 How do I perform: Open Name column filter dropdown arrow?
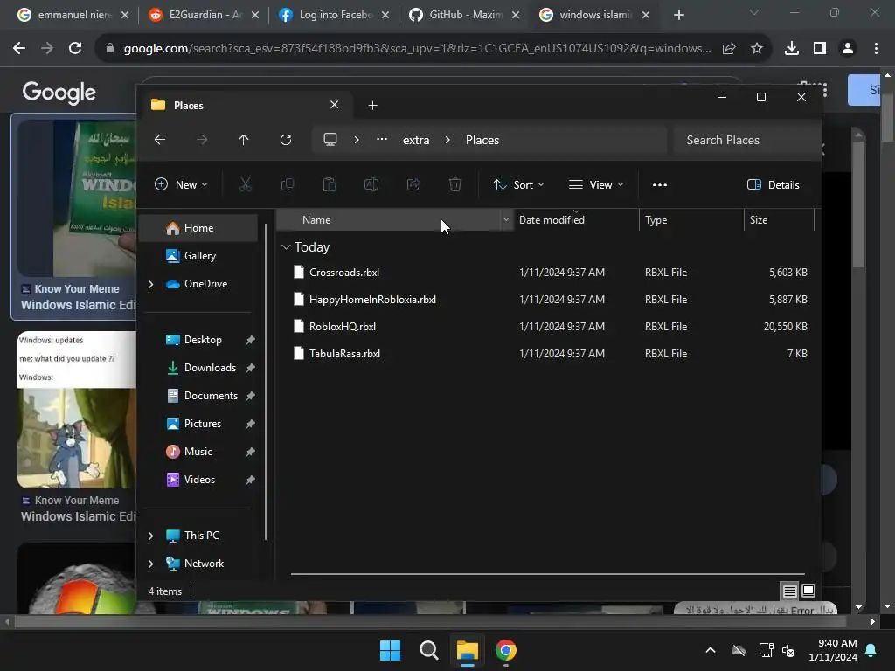pyautogui.click(x=506, y=219)
